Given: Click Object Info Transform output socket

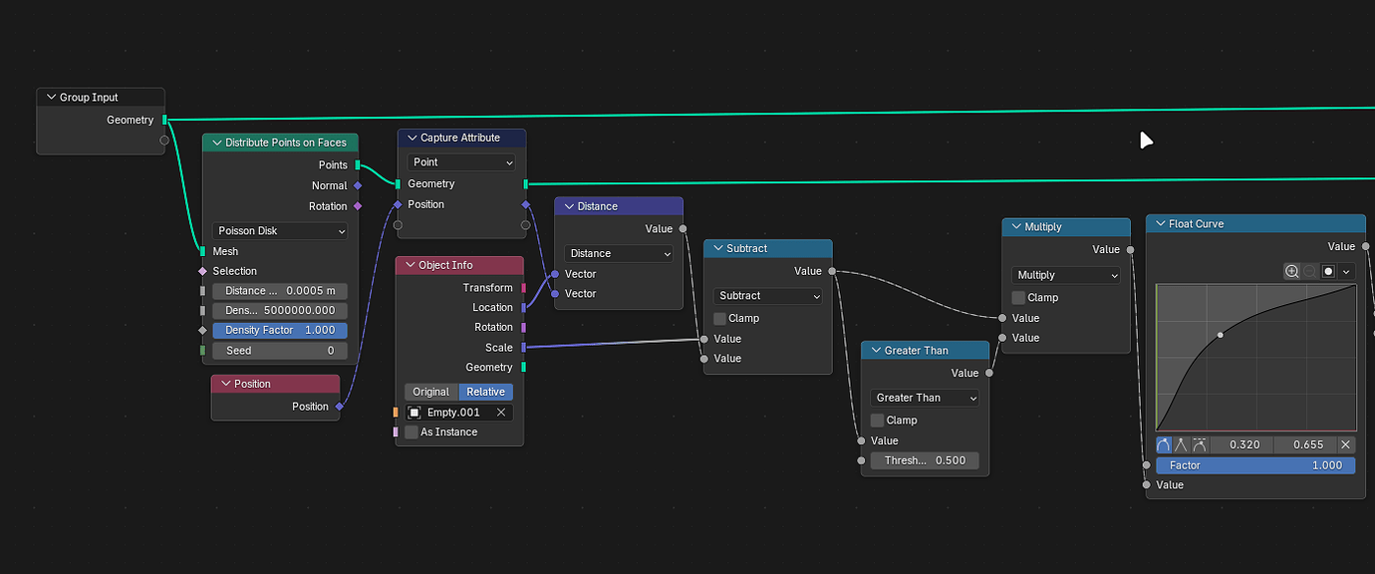Looking at the screenshot, I should tap(524, 288).
